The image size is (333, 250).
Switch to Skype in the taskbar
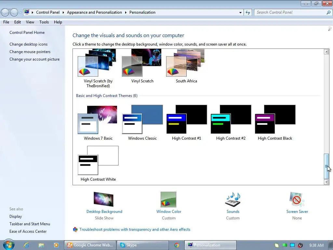(143, 245)
